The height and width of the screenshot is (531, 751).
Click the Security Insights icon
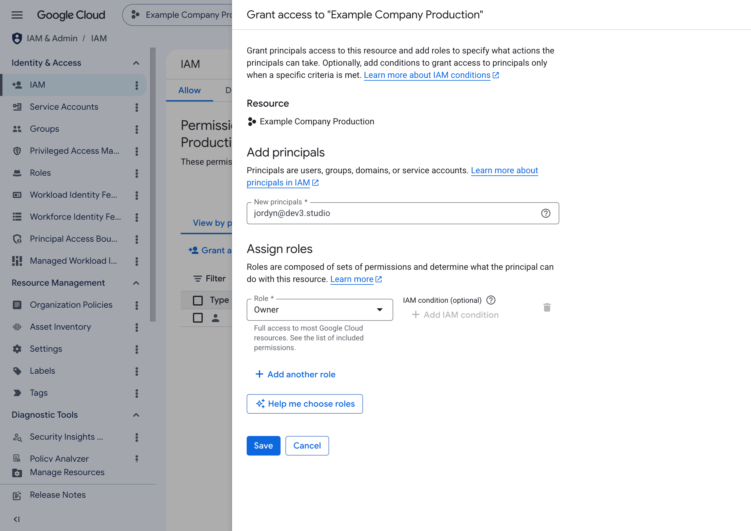pyautogui.click(x=17, y=437)
